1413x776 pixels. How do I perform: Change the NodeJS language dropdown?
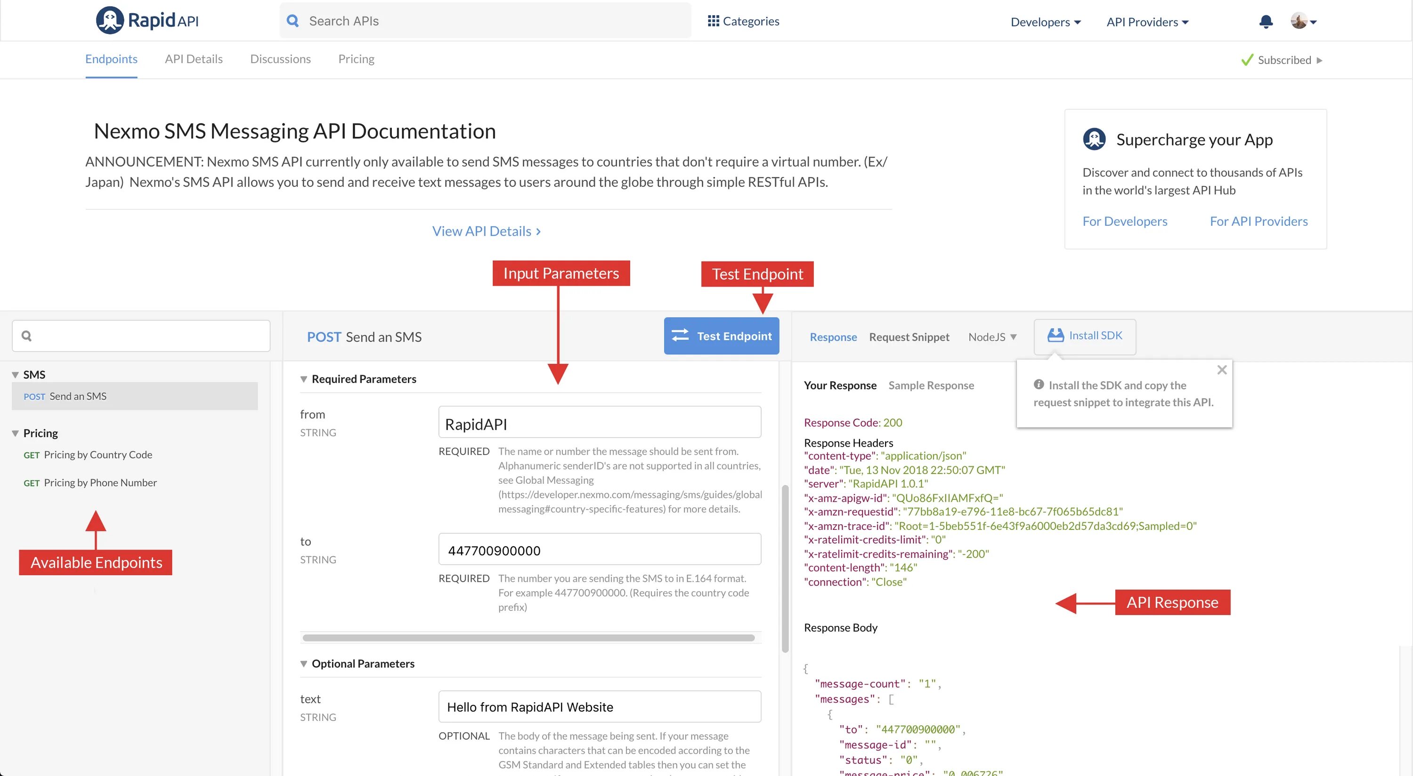point(992,337)
